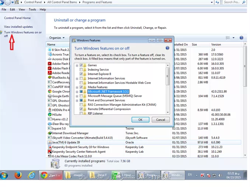Go to Control Panel Home
The height and width of the screenshot is (187, 250).
(x=17, y=18)
